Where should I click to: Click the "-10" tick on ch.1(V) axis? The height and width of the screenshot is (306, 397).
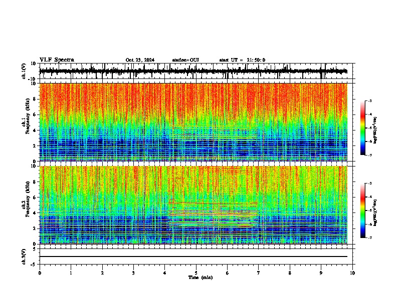click(32, 79)
